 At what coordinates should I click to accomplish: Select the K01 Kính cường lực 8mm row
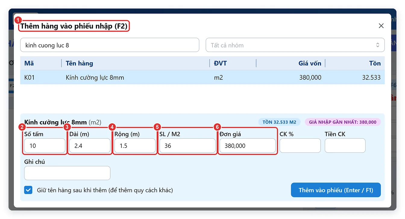pos(202,77)
